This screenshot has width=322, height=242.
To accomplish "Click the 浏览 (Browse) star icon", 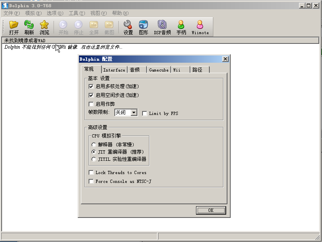I will (x=44, y=27).
